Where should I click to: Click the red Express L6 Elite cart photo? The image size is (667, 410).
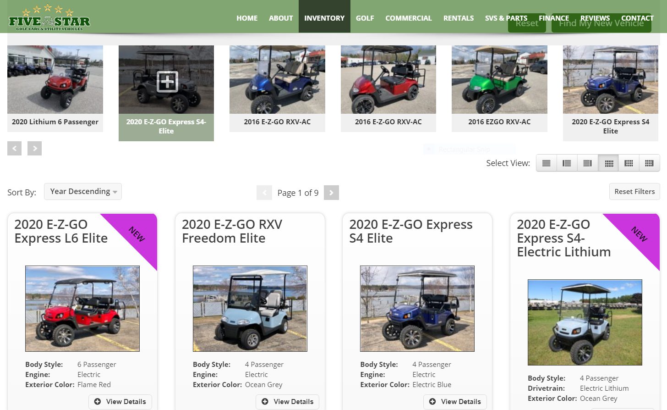[82, 309]
